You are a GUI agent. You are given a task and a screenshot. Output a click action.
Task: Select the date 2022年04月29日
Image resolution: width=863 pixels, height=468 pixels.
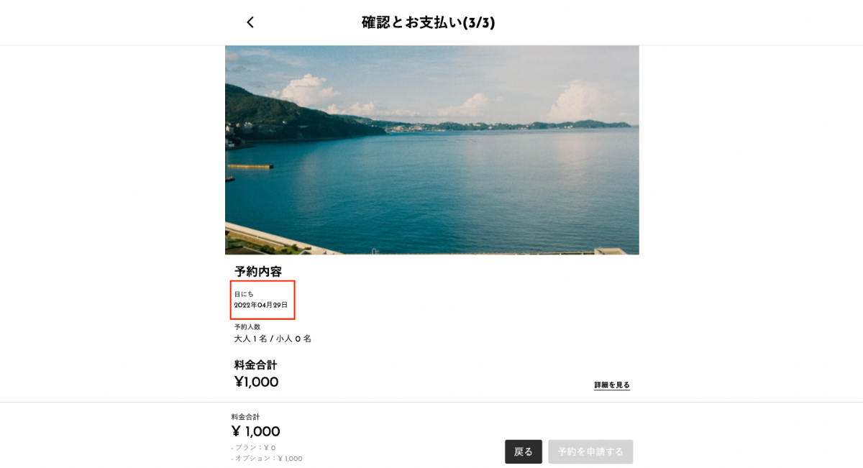(260, 305)
